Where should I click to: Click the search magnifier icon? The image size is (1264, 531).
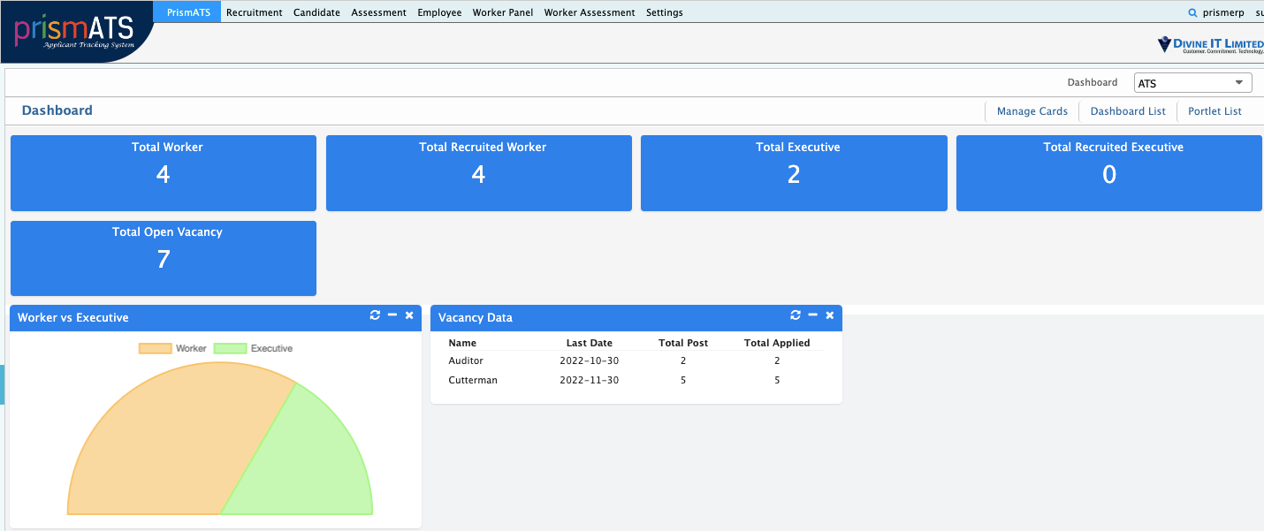pyautogui.click(x=1192, y=12)
